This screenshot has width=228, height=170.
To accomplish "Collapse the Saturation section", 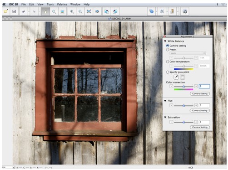I will (165, 118).
